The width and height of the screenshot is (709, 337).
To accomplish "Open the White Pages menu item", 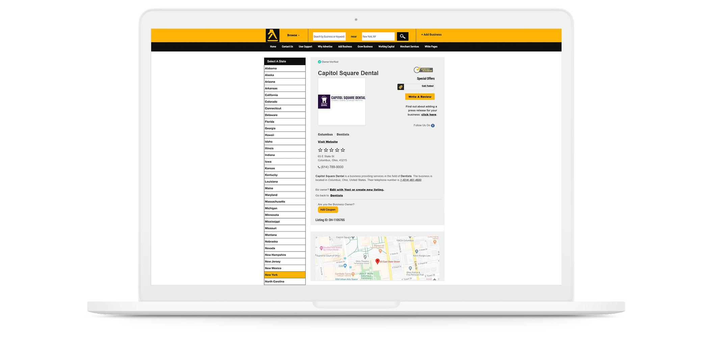I will [x=431, y=47].
